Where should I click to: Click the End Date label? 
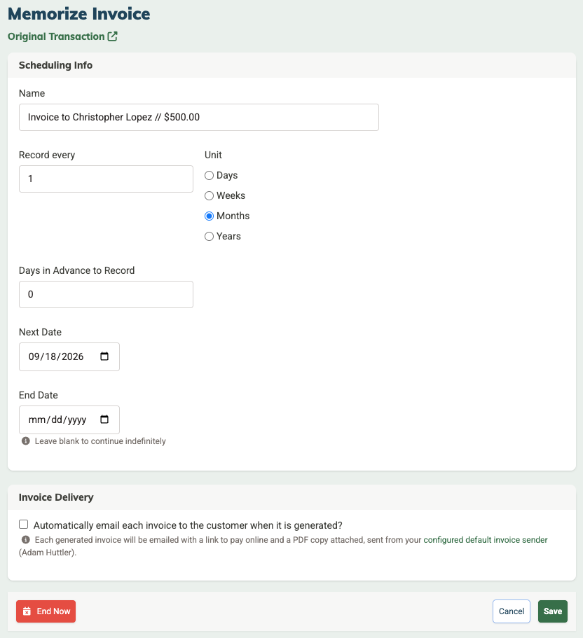pyautogui.click(x=39, y=395)
